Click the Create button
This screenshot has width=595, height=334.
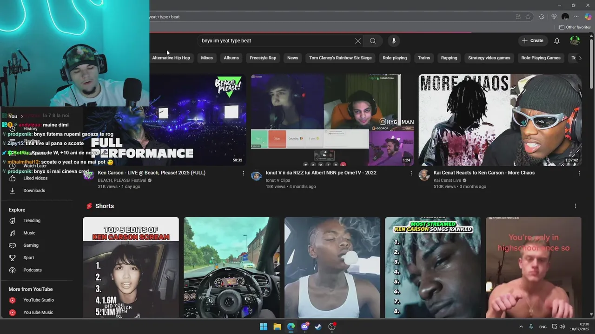point(533,41)
